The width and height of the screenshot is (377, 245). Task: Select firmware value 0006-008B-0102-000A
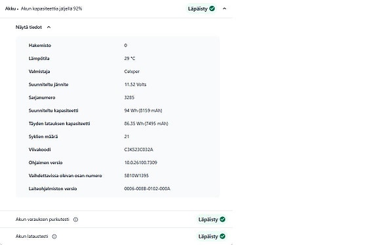pyautogui.click(x=147, y=189)
